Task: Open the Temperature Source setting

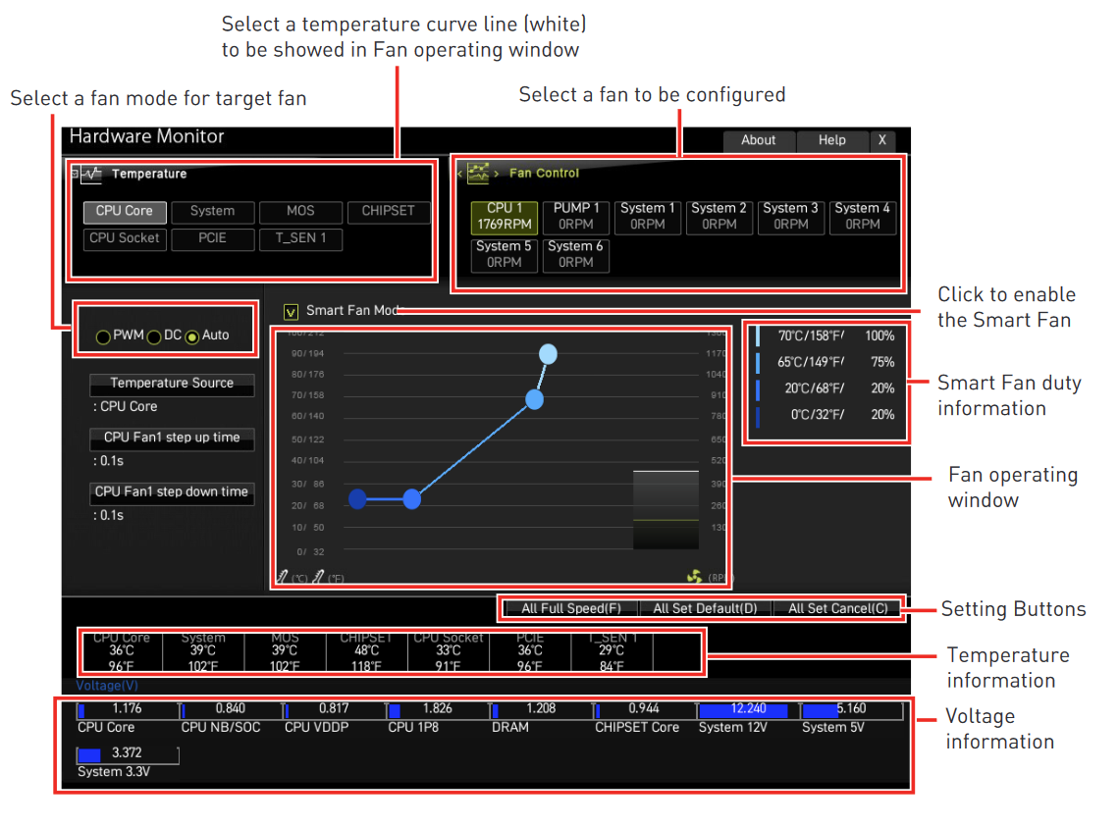Action: pyautogui.click(x=172, y=385)
